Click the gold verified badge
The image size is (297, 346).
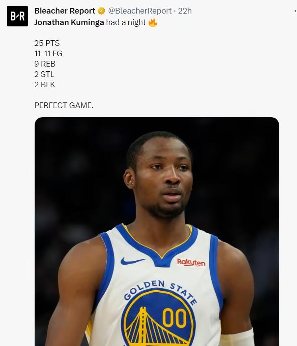101,11
